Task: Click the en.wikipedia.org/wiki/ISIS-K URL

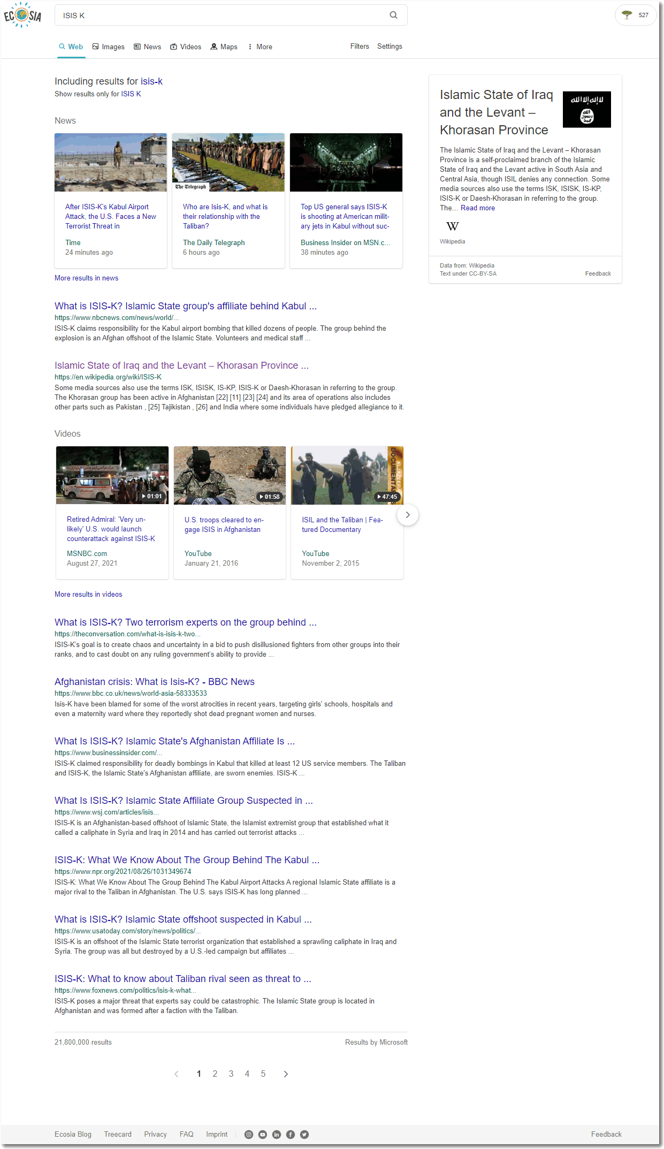Action: pyautogui.click(x=108, y=377)
